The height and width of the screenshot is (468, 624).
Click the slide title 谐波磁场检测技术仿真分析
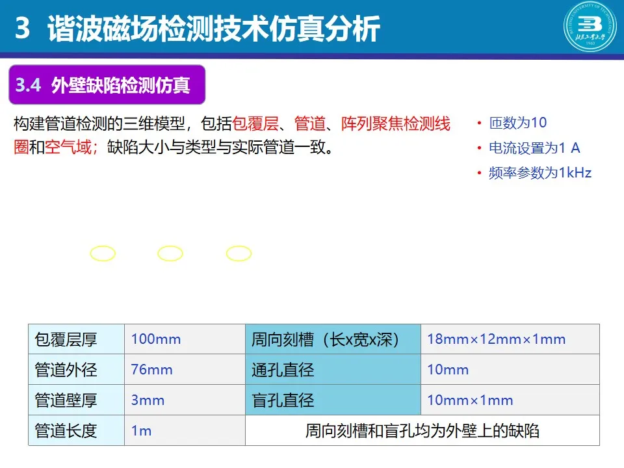tap(213, 30)
